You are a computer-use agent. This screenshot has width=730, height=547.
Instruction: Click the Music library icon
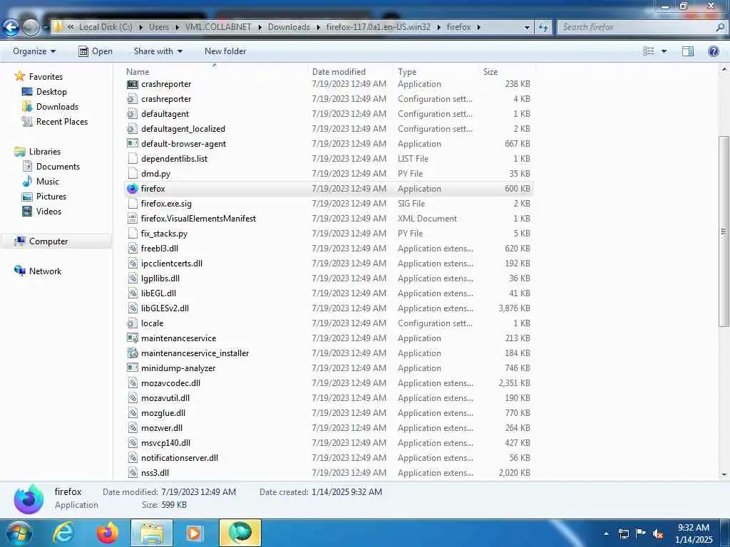point(27,182)
